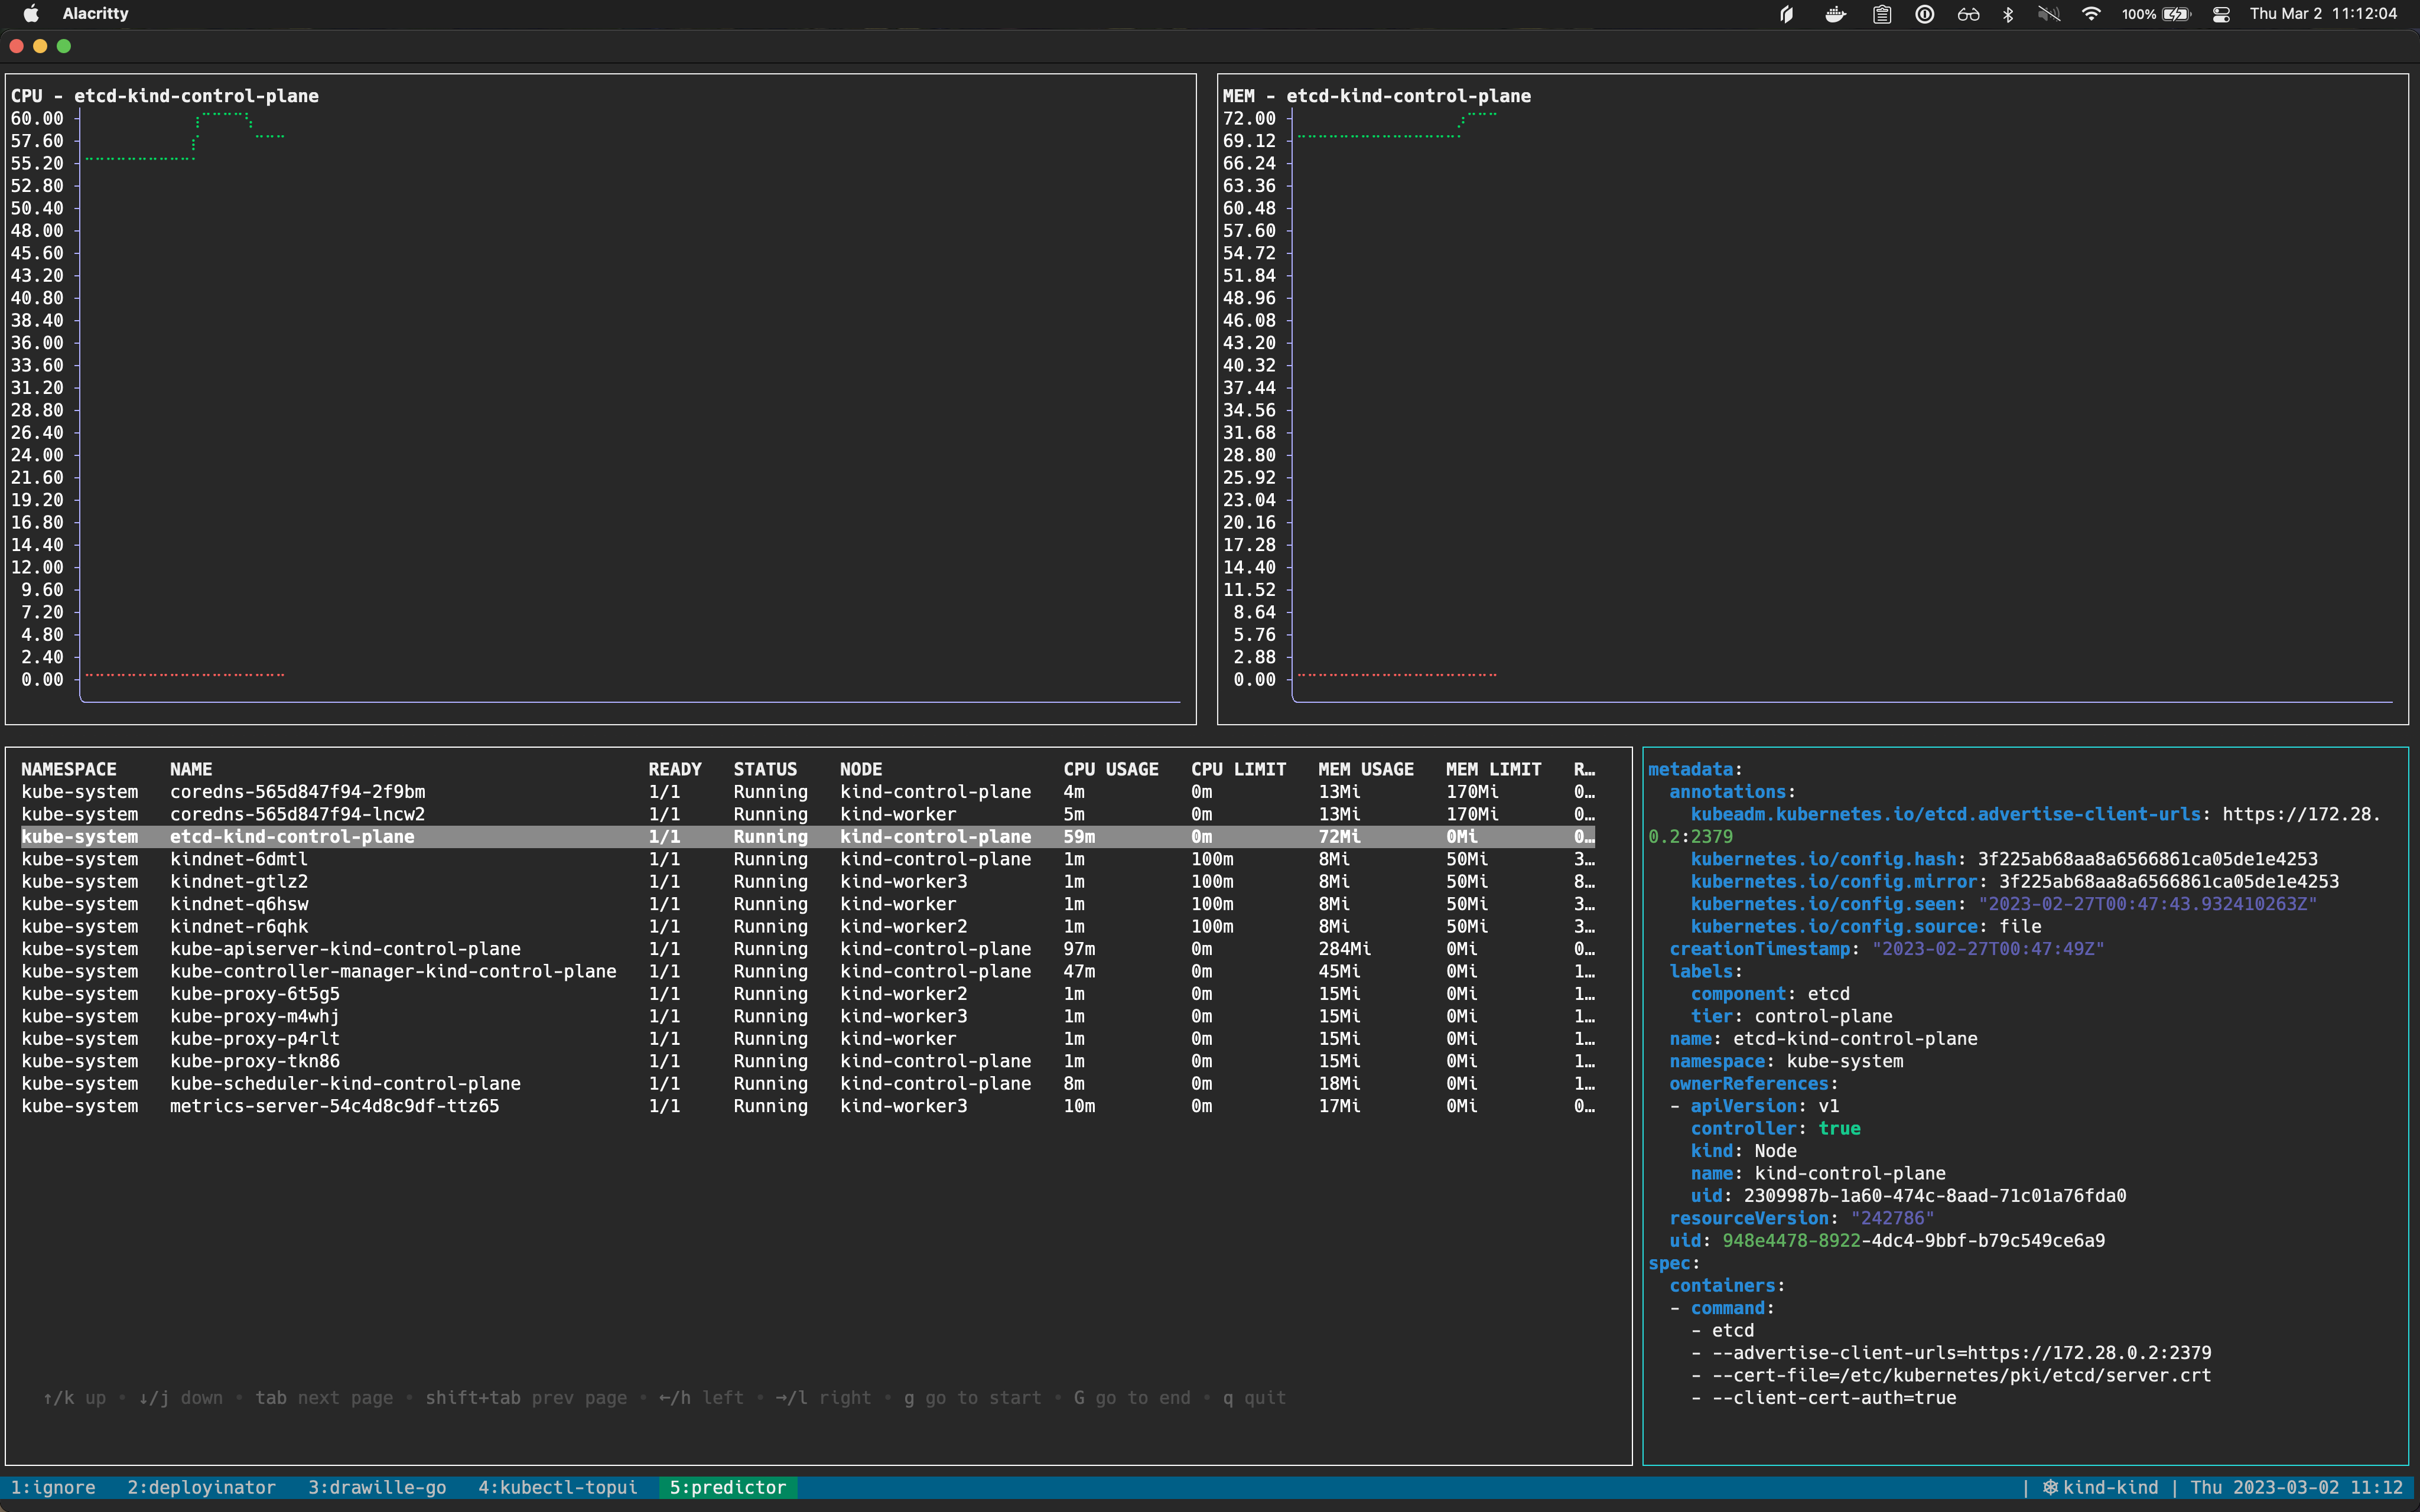Select the kube-scheduler-kind-control-plane row

pyautogui.click(x=808, y=1084)
